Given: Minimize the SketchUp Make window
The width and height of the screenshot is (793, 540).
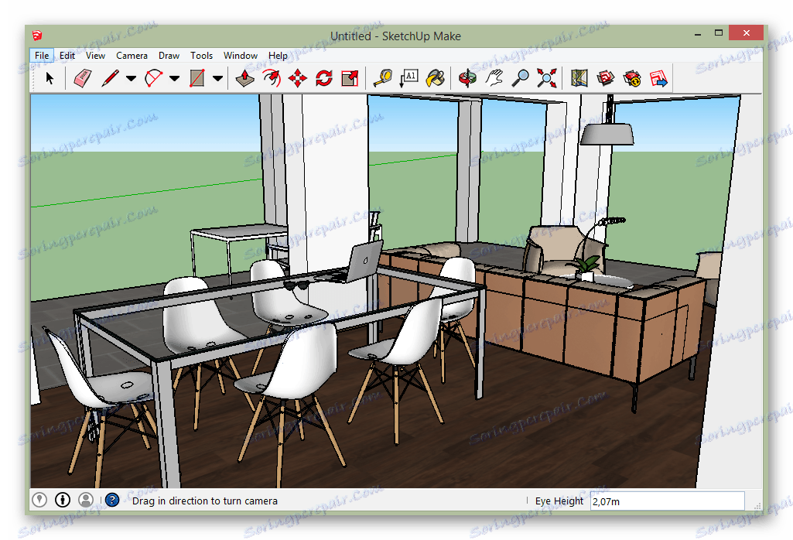Looking at the screenshot, I should point(698,33).
